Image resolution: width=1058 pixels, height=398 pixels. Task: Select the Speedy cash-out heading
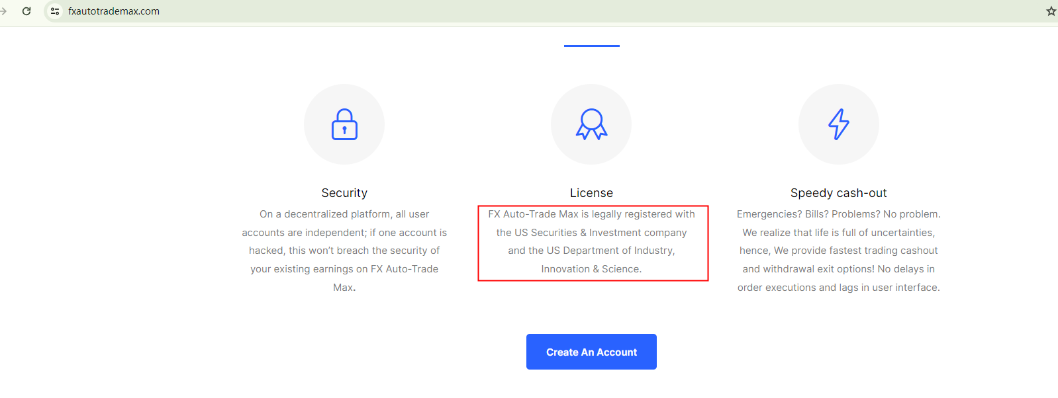pos(838,193)
